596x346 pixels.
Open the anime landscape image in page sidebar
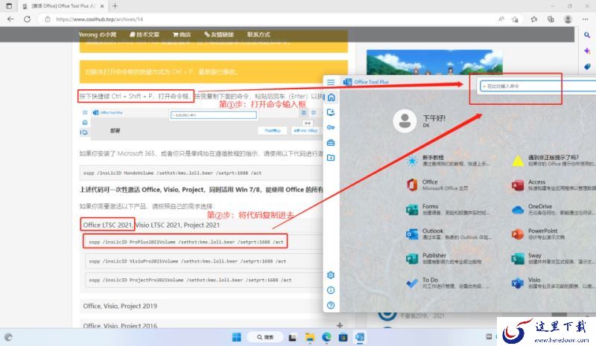coord(434,62)
